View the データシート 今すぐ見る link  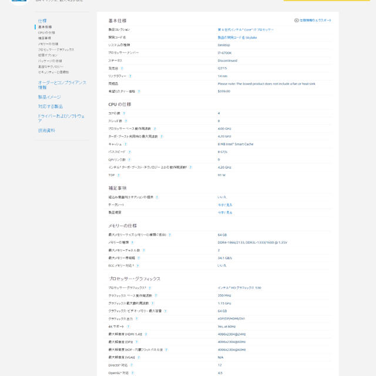pos(225,205)
